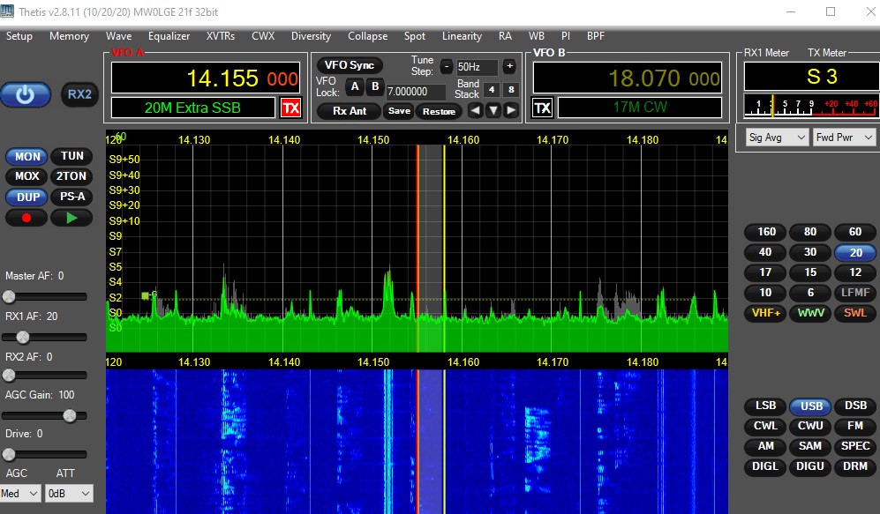880x514 pixels.
Task: Enable the TUN tune button
Action: 71,156
